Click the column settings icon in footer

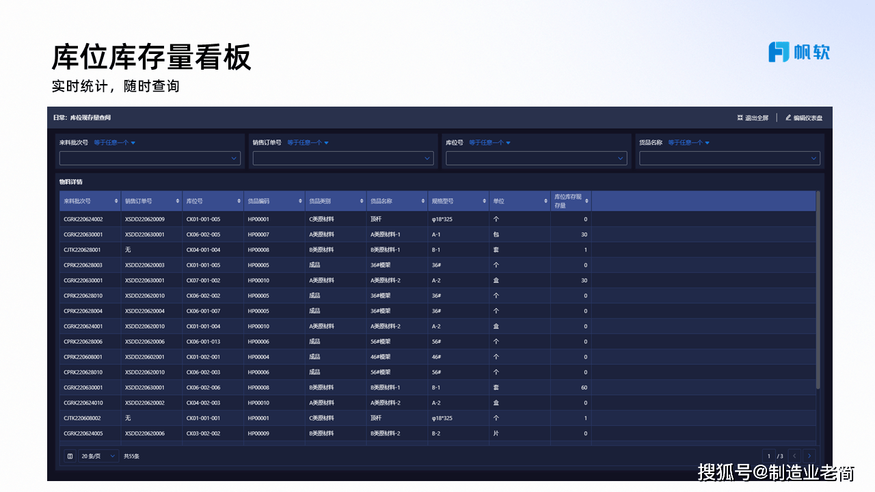click(x=70, y=456)
